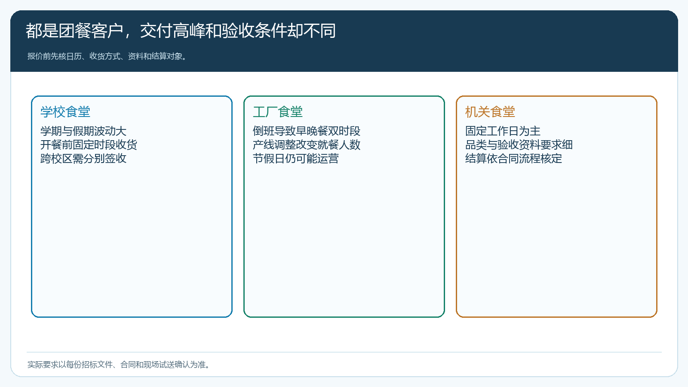Select the line 产线调整改变就餐人数
The width and height of the screenshot is (688, 387).
pyautogui.click(x=307, y=145)
